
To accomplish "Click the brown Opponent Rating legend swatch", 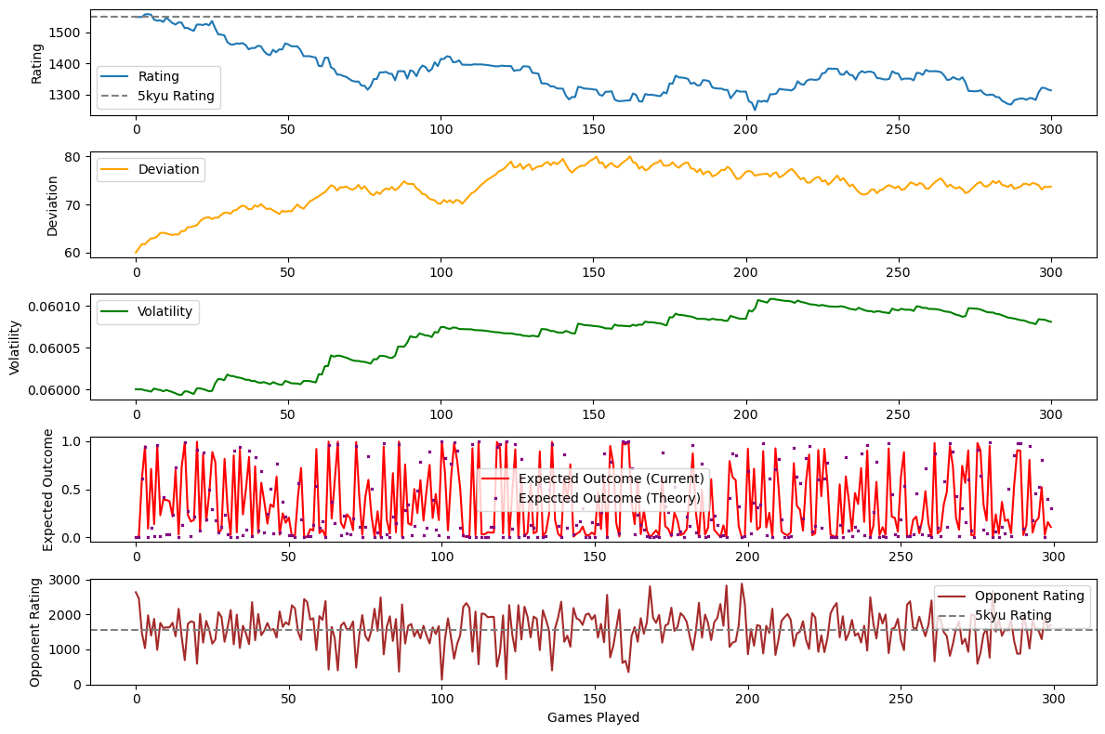I will tap(953, 596).
